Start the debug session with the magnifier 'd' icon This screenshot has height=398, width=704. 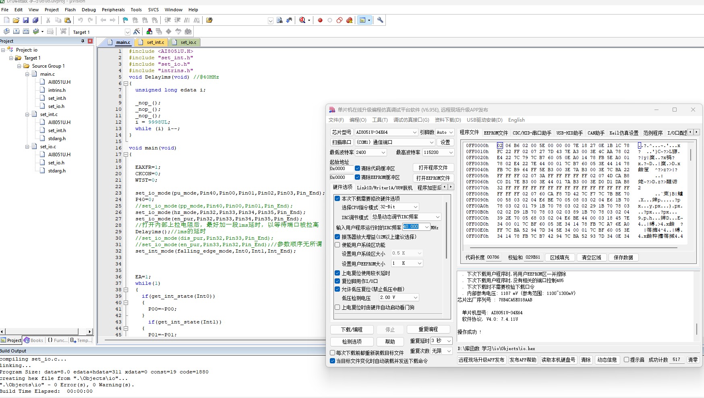click(x=302, y=20)
